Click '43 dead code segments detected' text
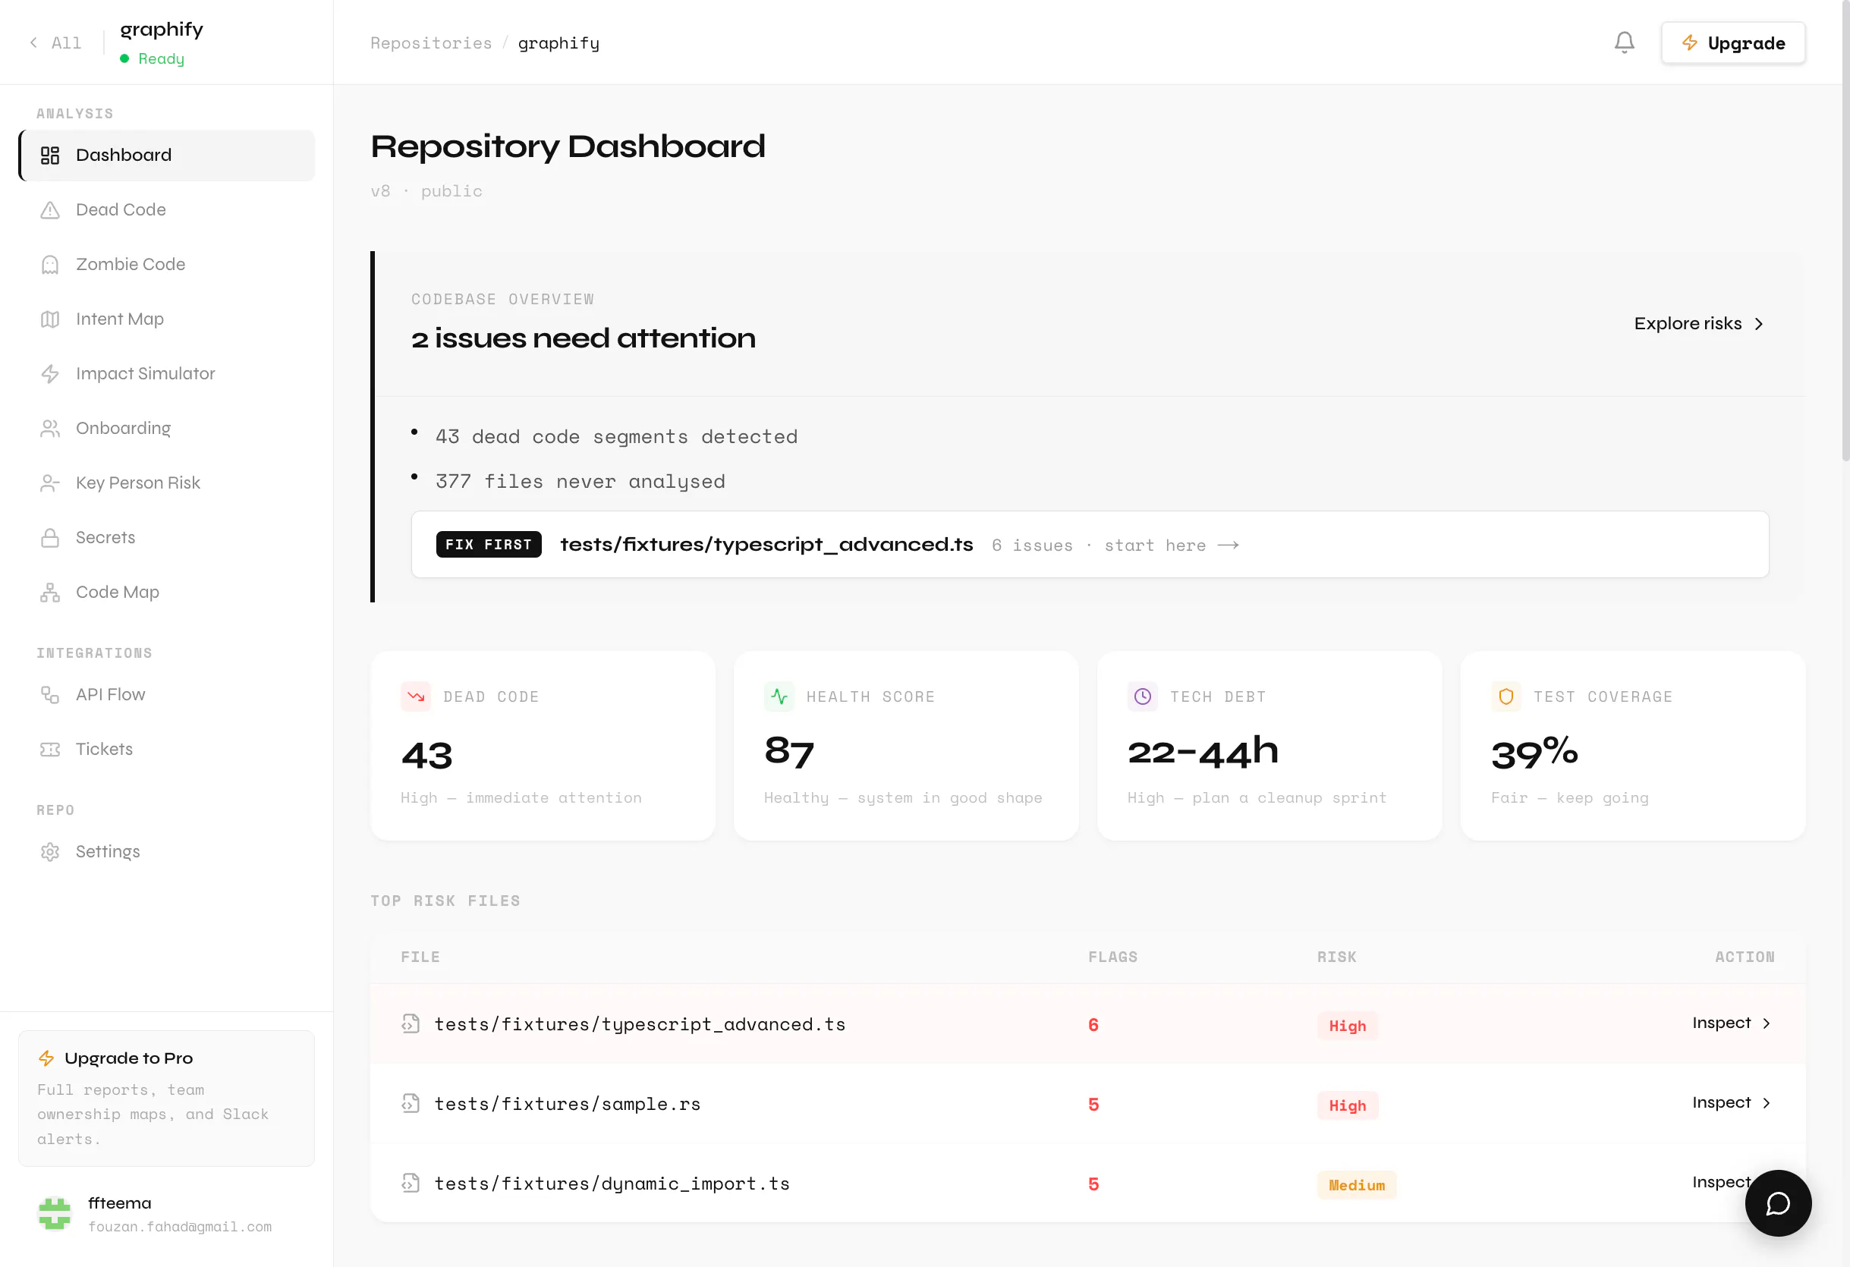This screenshot has height=1267, width=1850. coord(616,437)
